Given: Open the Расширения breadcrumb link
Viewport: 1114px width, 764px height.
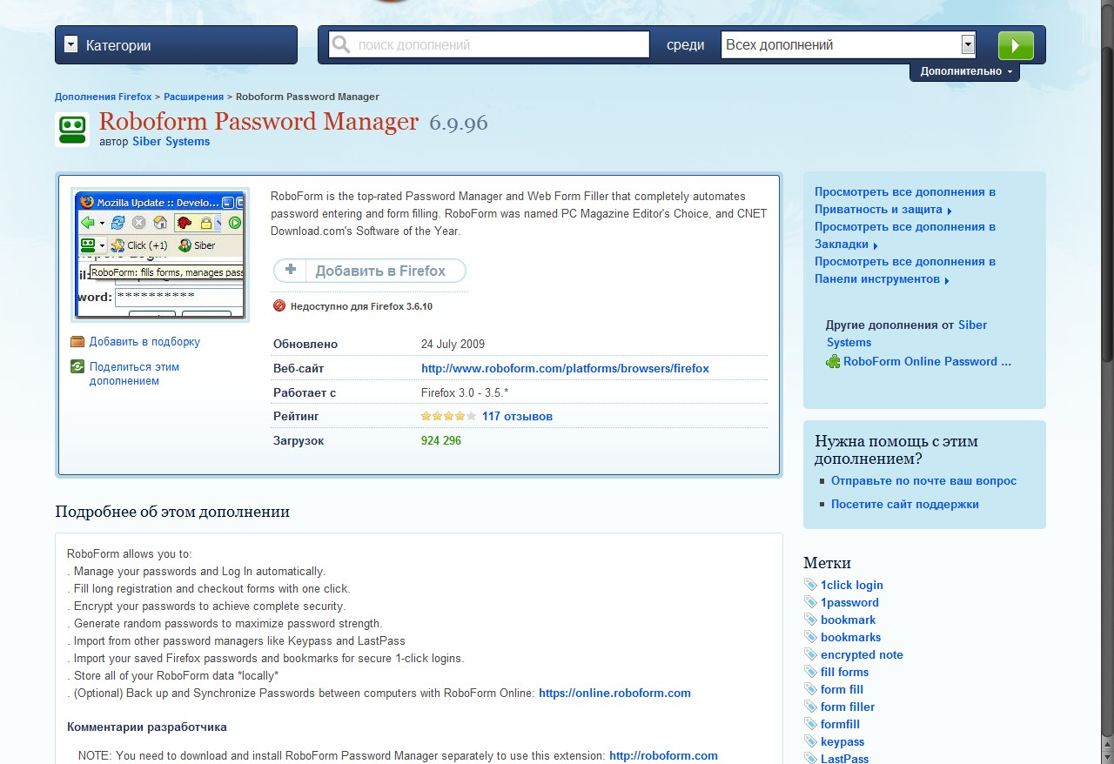Looking at the screenshot, I should pos(193,97).
